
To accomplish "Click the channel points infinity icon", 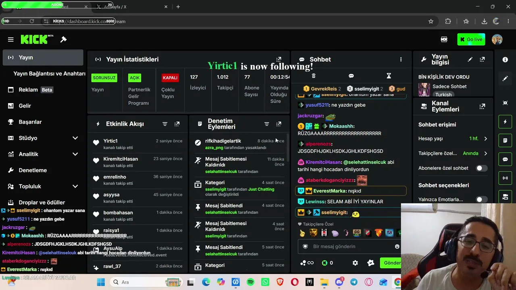I will click(x=307, y=263).
